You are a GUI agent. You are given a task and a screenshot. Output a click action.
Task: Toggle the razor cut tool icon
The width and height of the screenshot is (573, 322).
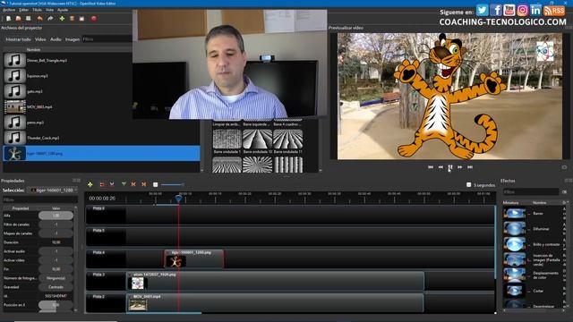[112, 185]
